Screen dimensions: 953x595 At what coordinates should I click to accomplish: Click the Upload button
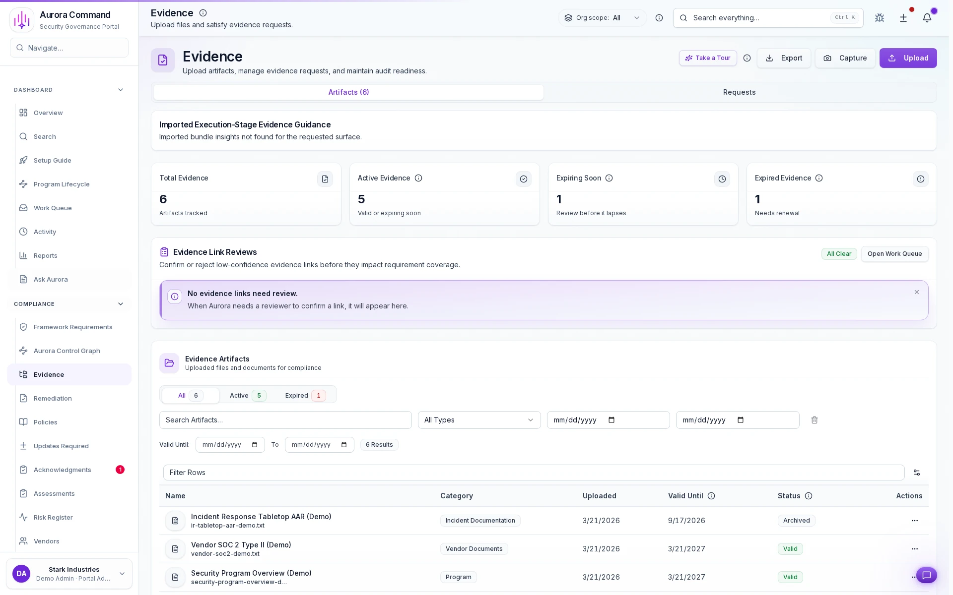point(908,58)
